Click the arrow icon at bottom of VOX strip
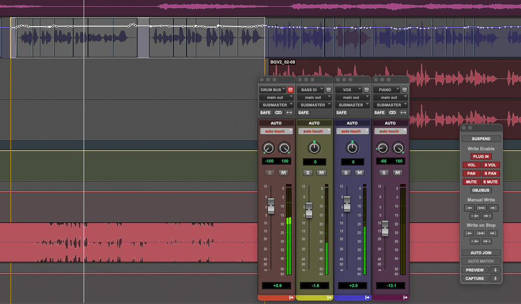 [367, 297]
